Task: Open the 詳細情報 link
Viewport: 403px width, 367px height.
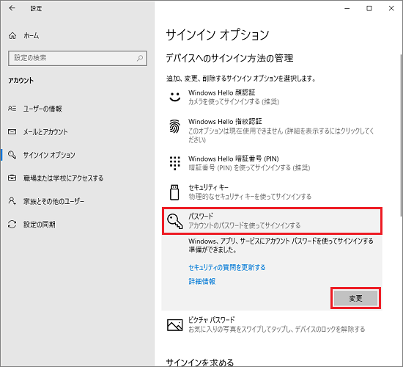Action: (x=202, y=281)
